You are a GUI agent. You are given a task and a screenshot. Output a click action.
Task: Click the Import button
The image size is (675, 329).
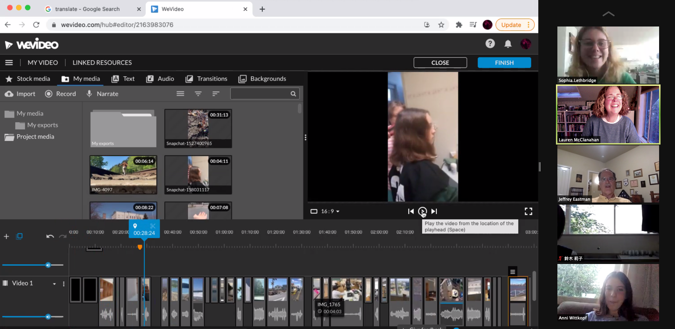point(20,94)
